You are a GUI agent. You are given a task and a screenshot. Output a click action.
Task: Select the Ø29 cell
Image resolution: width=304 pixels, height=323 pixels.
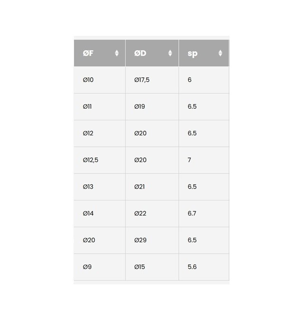(152, 240)
